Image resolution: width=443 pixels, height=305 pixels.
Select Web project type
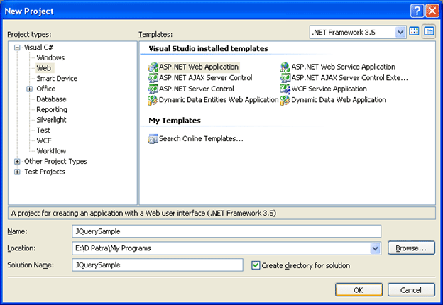tap(44, 68)
